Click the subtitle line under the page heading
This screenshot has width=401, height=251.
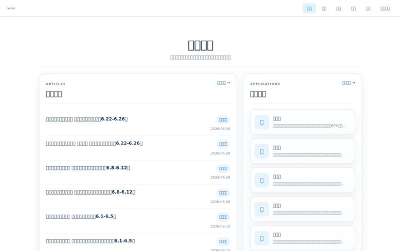pyautogui.click(x=200, y=57)
